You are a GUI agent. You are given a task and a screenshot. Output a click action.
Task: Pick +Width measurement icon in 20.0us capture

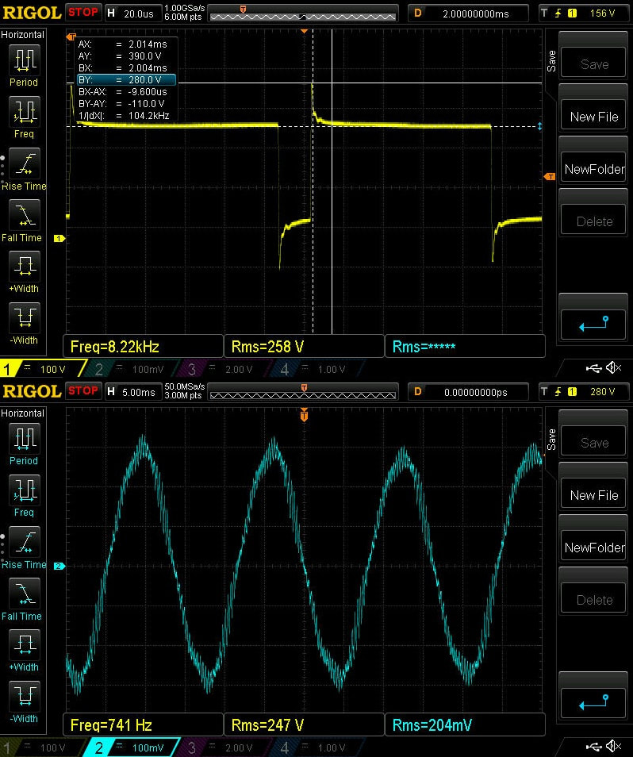coord(25,267)
